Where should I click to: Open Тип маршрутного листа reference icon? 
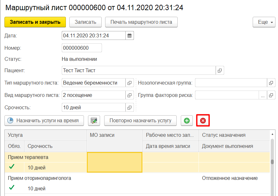[130, 83]
